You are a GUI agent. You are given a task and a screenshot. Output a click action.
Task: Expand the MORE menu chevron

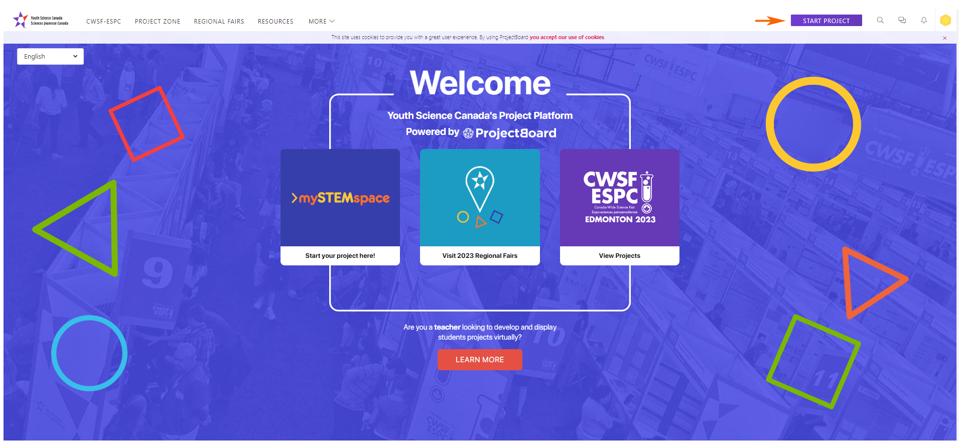[332, 21]
